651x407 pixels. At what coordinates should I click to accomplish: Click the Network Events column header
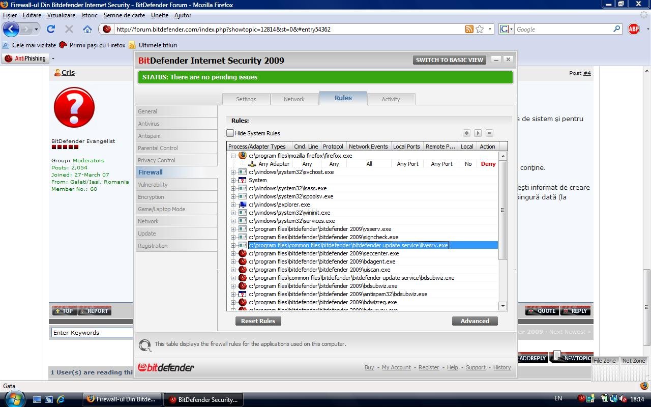click(368, 147)
